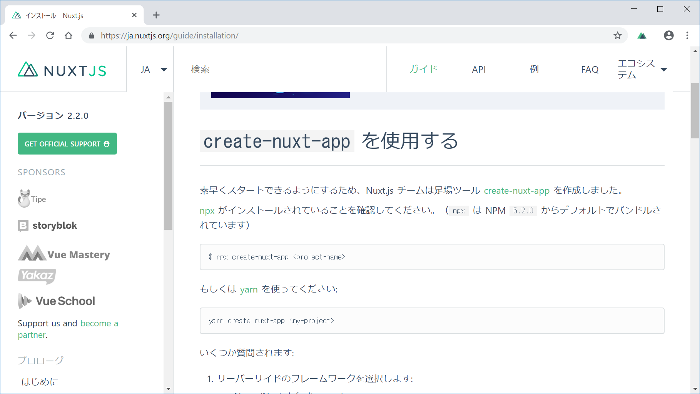Screen dimensions: 700x394
Task: Open the Nuxt/Vue devtools extension icon
Action: pos(642,35)
